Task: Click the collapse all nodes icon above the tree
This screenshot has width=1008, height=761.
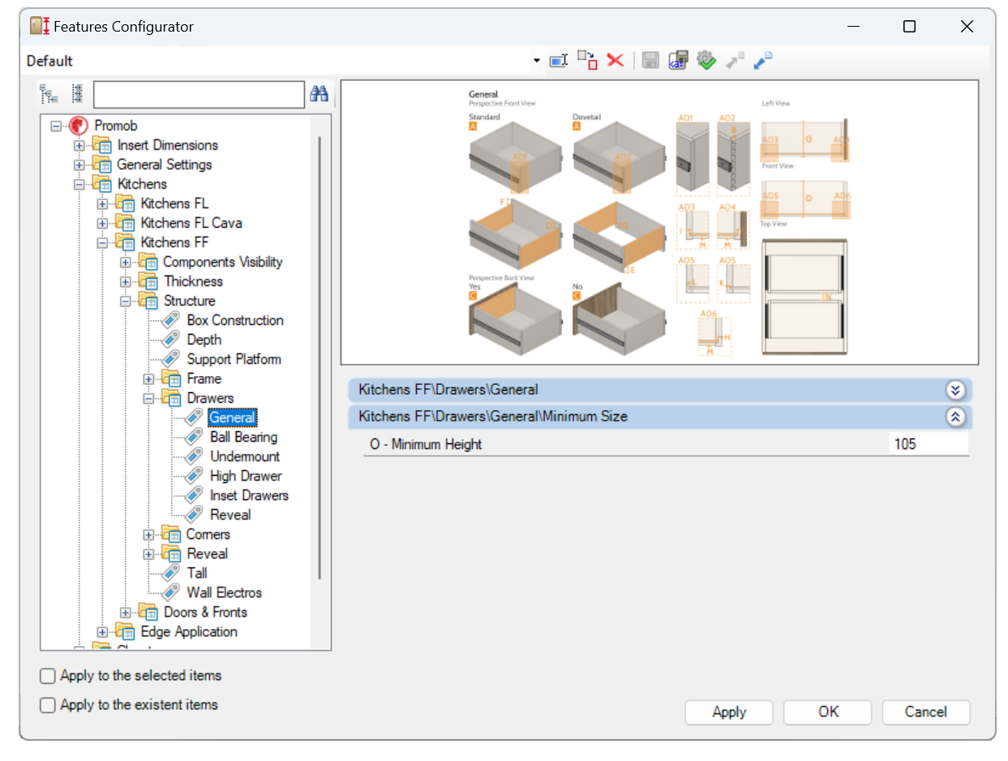Action: coord(77,94)
